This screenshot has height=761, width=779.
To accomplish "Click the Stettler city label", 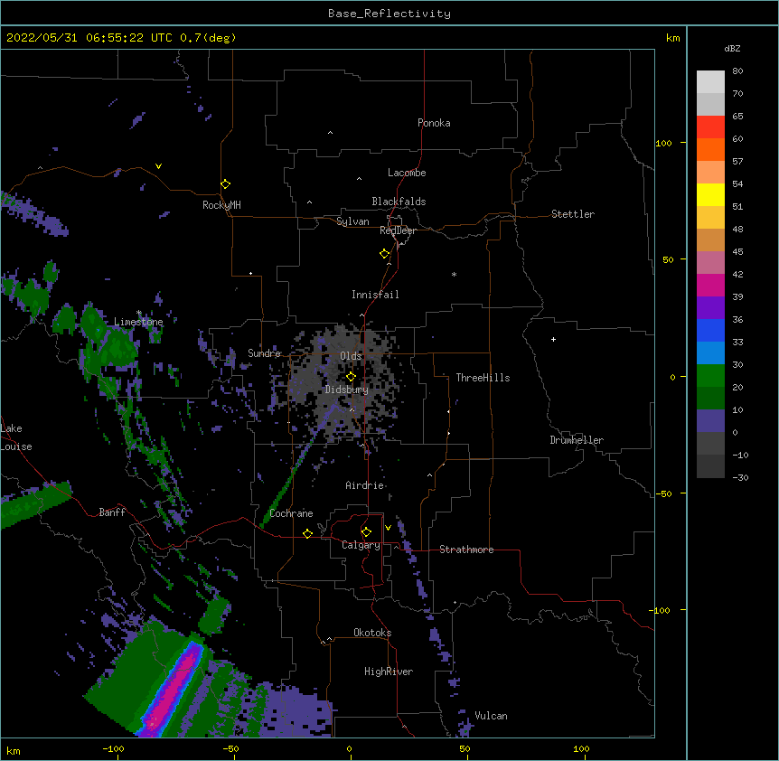I will (x=573, y=214).
